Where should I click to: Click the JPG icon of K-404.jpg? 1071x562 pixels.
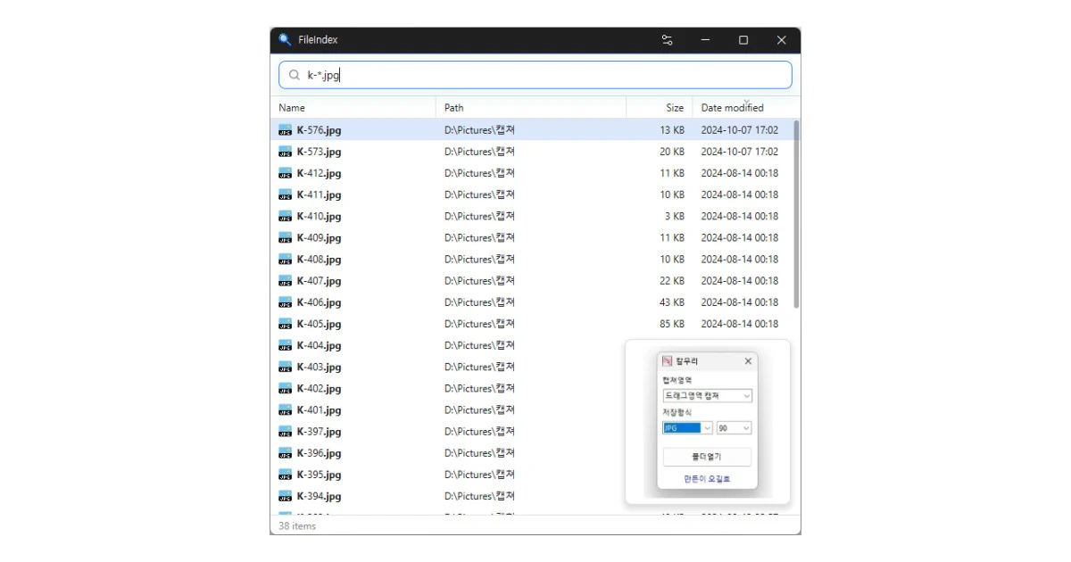click(286, 345)
